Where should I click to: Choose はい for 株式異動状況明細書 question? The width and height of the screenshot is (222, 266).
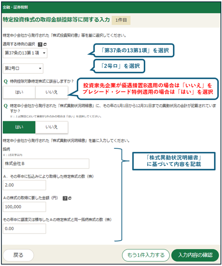tap(19, 127)
